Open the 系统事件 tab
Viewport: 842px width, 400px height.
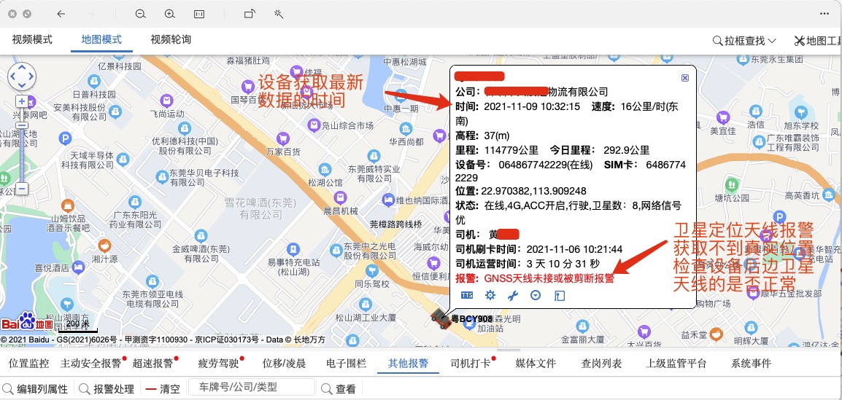751,364
